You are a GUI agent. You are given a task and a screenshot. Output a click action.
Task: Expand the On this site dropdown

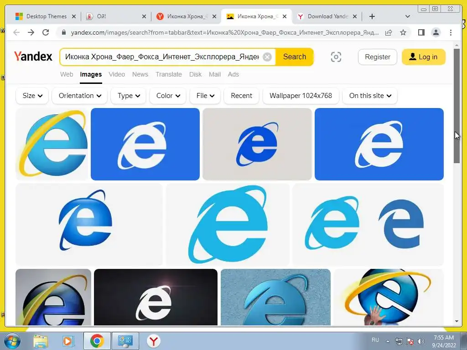370,96
